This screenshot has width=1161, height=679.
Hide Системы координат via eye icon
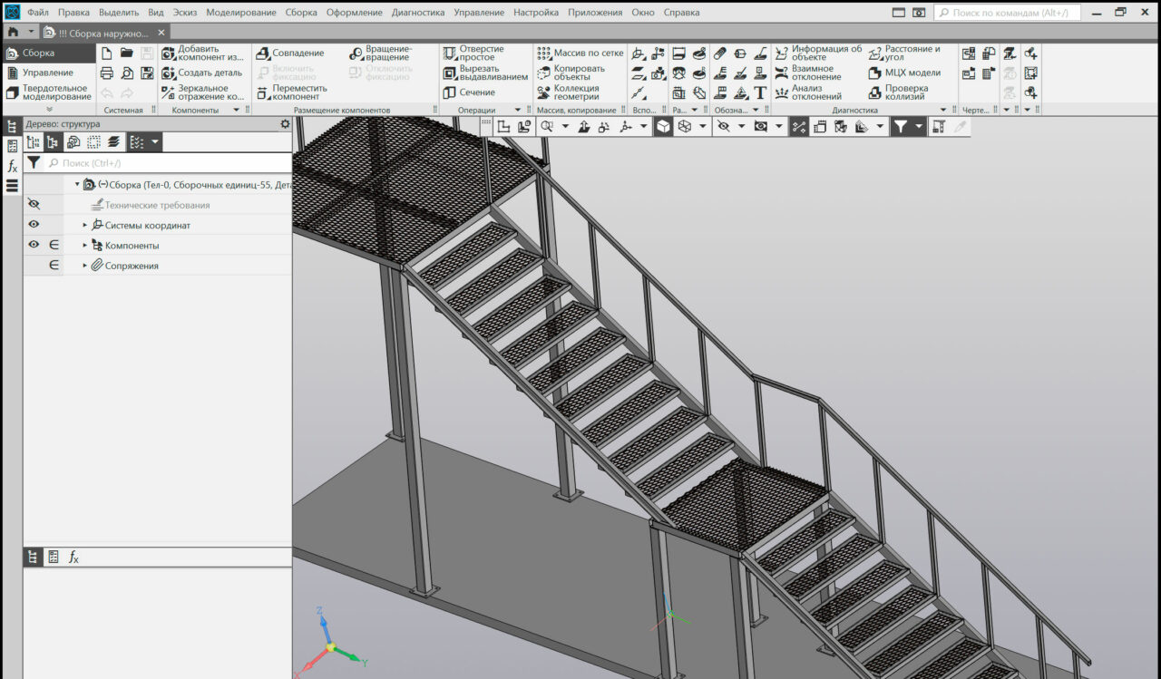point(34,225)
